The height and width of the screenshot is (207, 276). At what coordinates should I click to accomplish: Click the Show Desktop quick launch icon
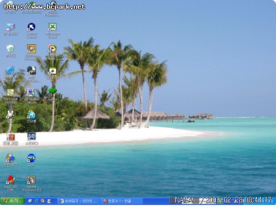click(x=30, y=201)
